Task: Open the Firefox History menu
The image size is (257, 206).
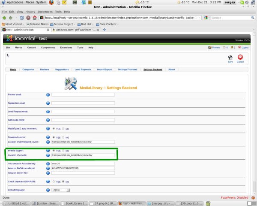Action: pyautogui.click(x=30, y=12)
